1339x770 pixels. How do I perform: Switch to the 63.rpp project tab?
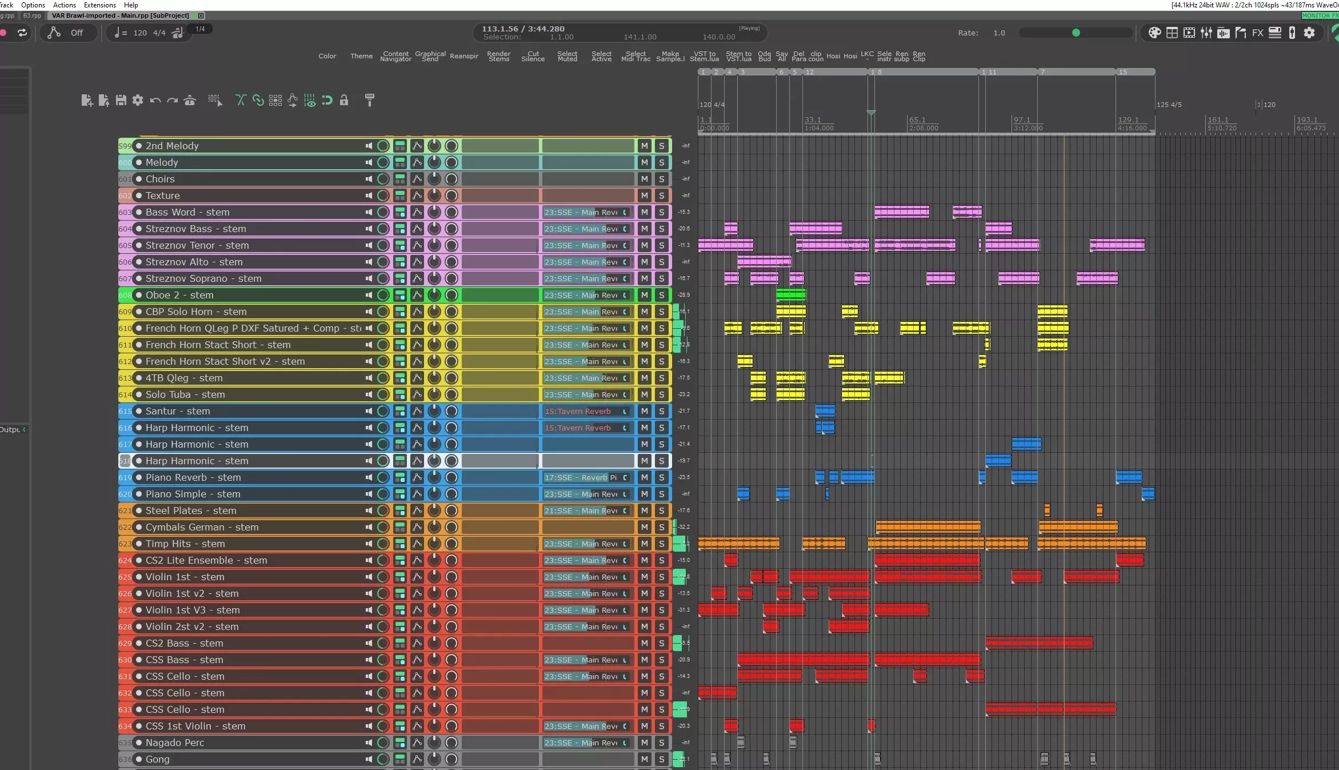32,15
